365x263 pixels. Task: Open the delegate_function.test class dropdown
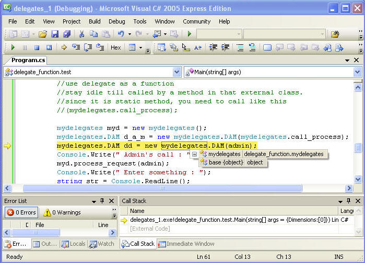click(177, 72)
